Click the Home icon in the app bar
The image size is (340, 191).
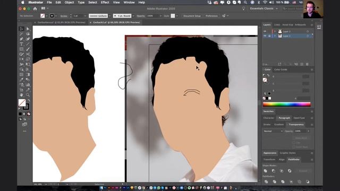tap(35, 8)
